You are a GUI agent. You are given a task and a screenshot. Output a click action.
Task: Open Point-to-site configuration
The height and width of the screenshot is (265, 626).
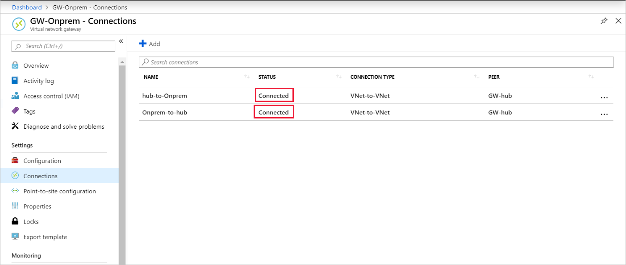[x=59, y=191]
